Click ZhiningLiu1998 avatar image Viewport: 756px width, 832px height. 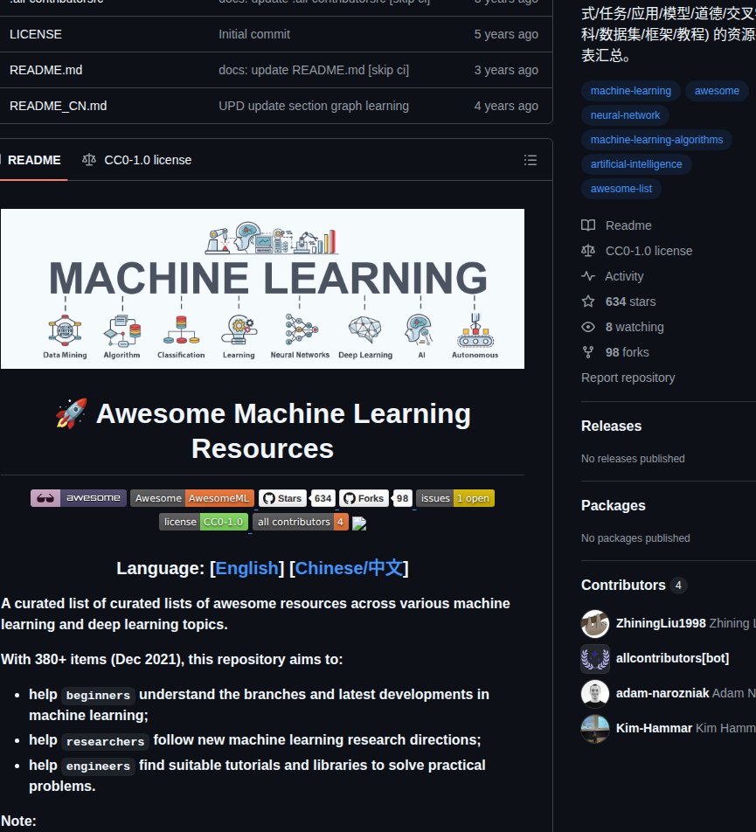click(594, 623)
